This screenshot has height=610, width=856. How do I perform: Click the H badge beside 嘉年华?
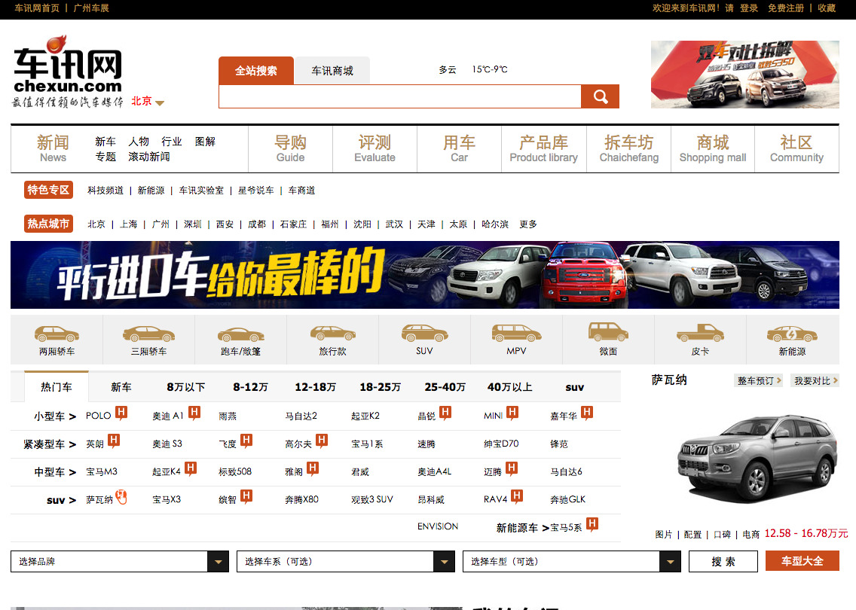[x=587, y=413]
